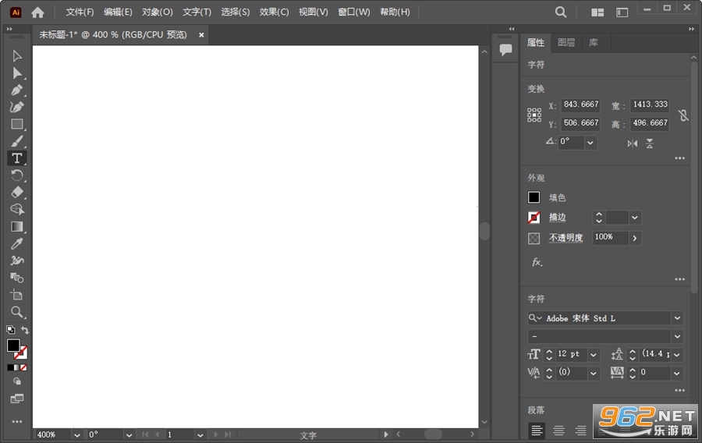Select the Zoom tool
Image resolution: width=702 pixels, height=443 pixels.
(17, 312)
